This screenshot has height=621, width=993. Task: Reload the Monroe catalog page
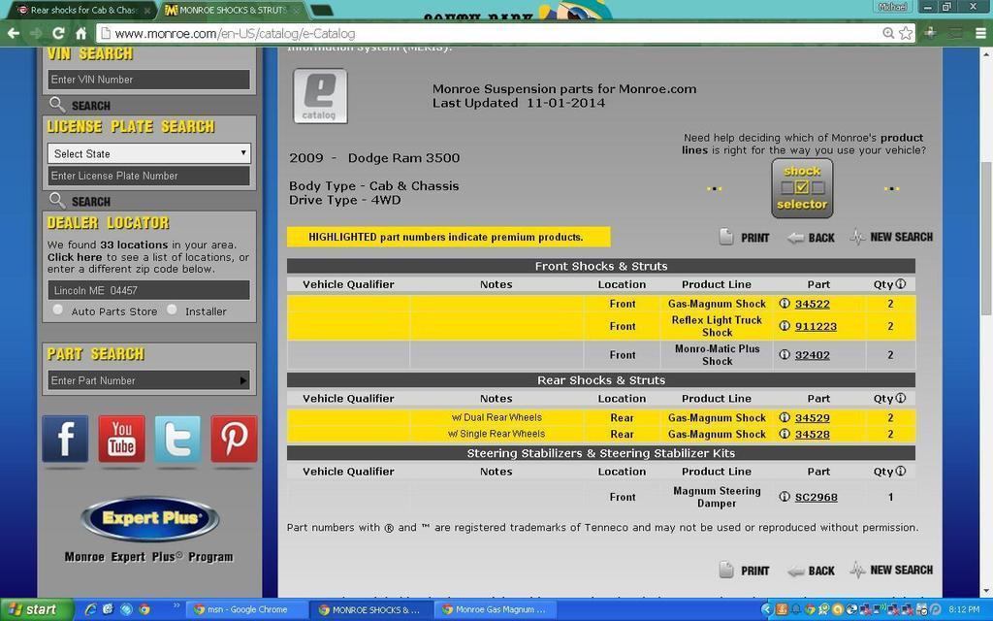click(58, 33)
